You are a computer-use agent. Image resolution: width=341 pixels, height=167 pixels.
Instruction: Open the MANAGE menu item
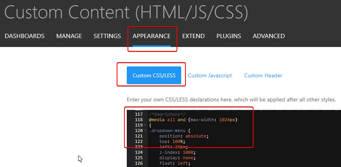(x=69, y=36)
